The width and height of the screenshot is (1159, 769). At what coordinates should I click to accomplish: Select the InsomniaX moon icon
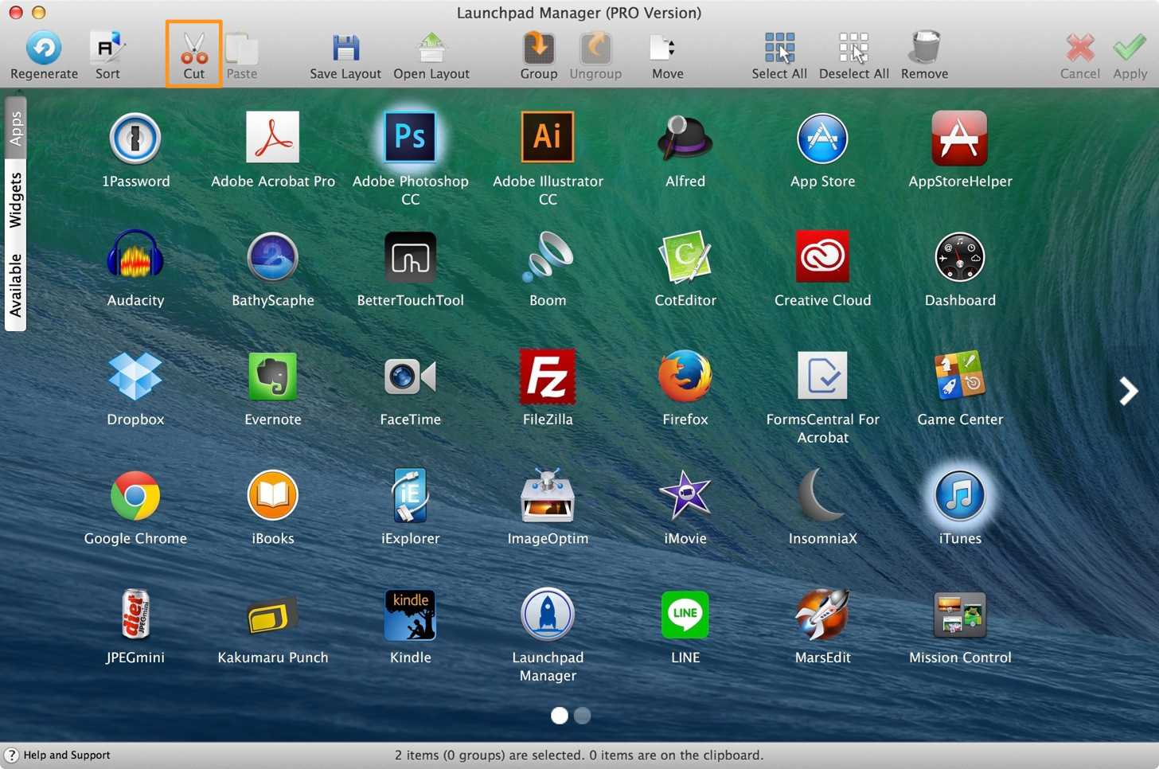[x=820, y=494]
